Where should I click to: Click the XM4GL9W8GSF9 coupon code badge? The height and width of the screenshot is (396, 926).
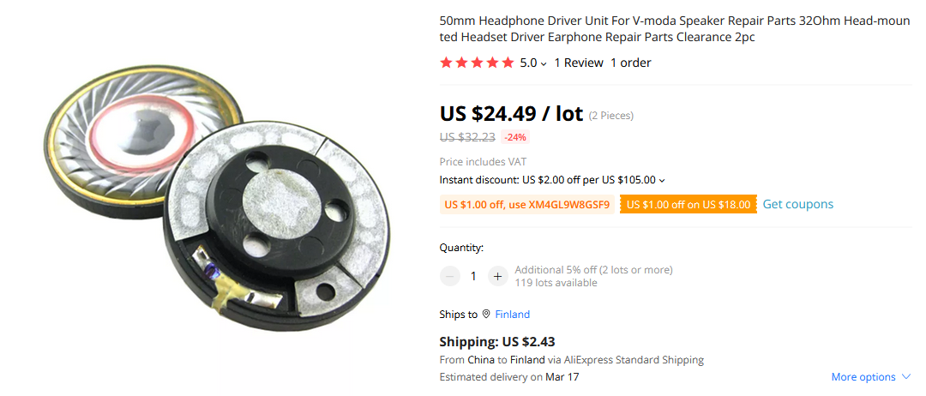(x=528, y=205)
